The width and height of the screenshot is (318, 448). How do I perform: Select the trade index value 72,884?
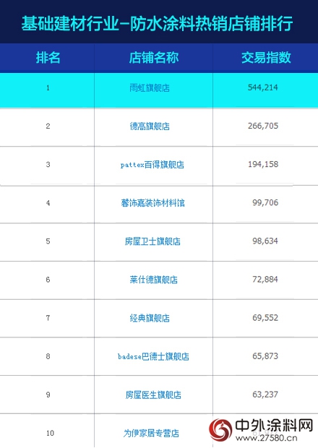pyautogui.click(x=265, y=280)
